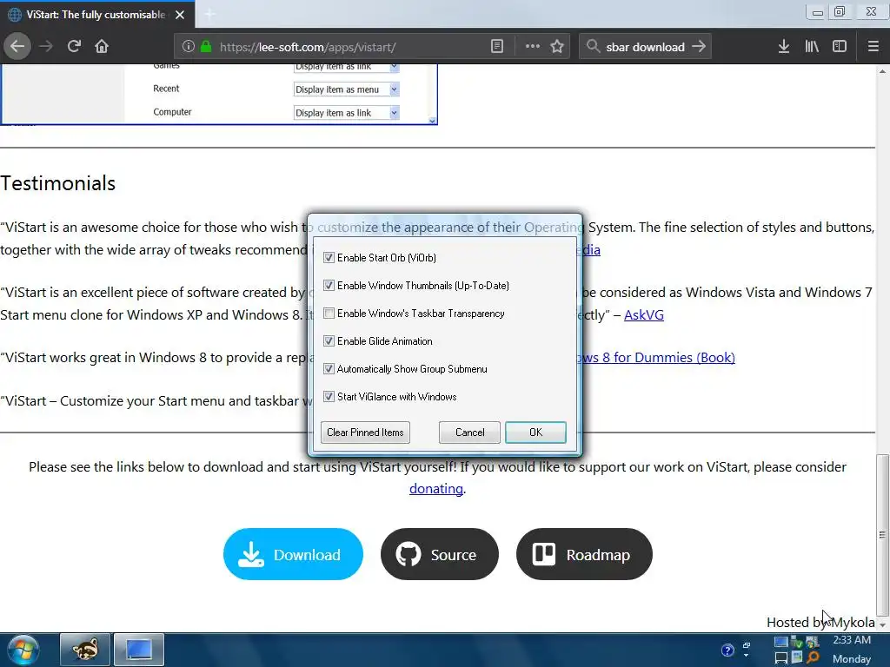Click the picture tray icon
This screenshot has width=890, height=667.
(797, 658)
